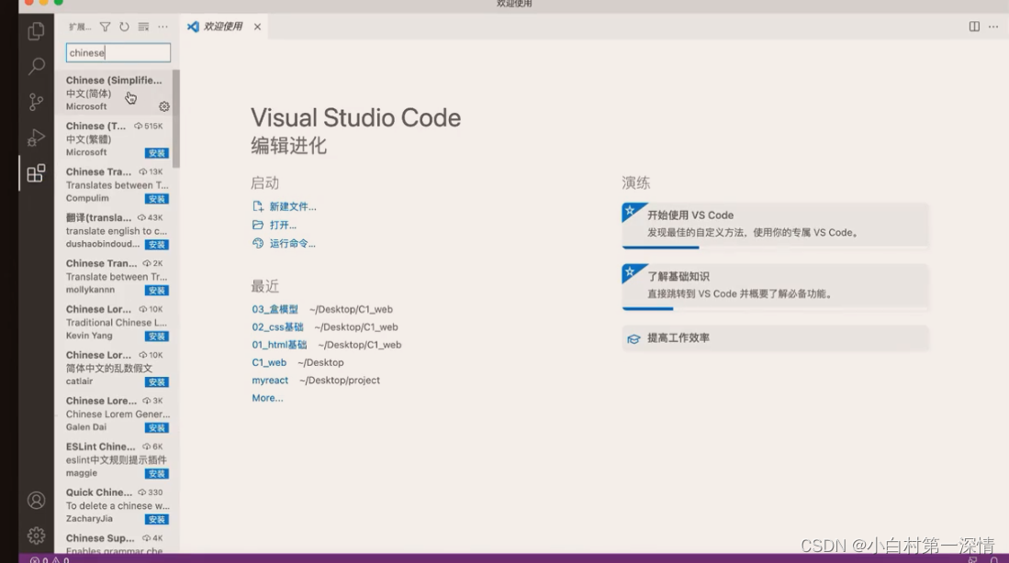Screen dimensions: 1009x563
Task: Select the 欢迎使用 tab
Action: pos(223,27)
